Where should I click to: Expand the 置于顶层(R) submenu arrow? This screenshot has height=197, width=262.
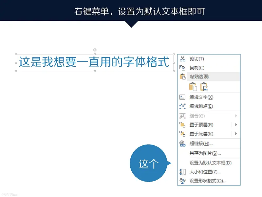236,125
